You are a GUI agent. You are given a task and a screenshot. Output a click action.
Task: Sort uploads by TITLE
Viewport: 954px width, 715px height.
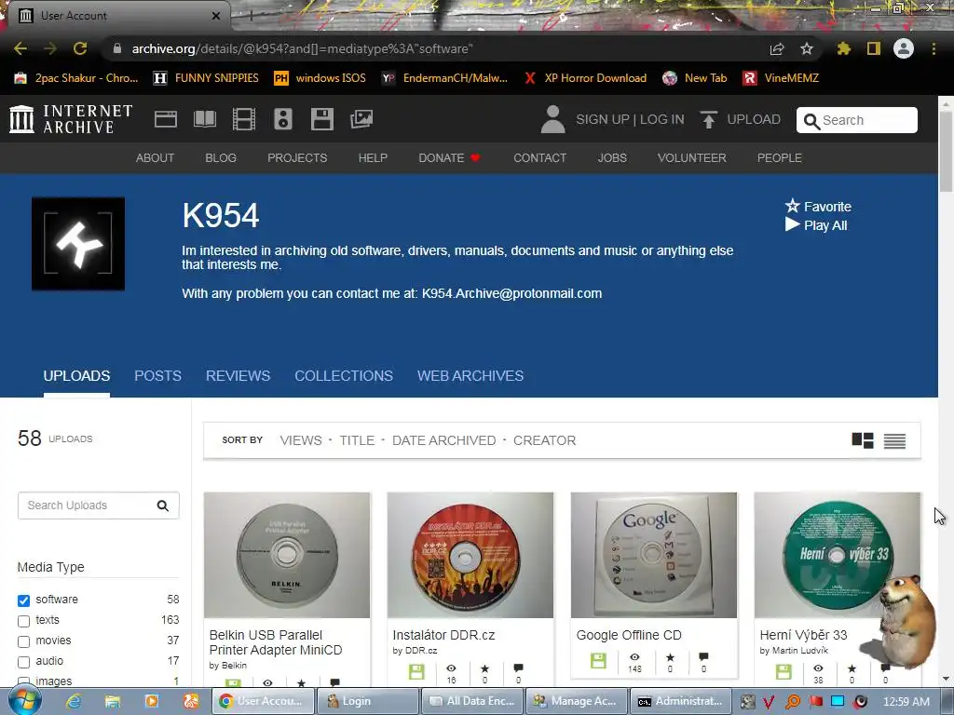click(x=357, y=440)
